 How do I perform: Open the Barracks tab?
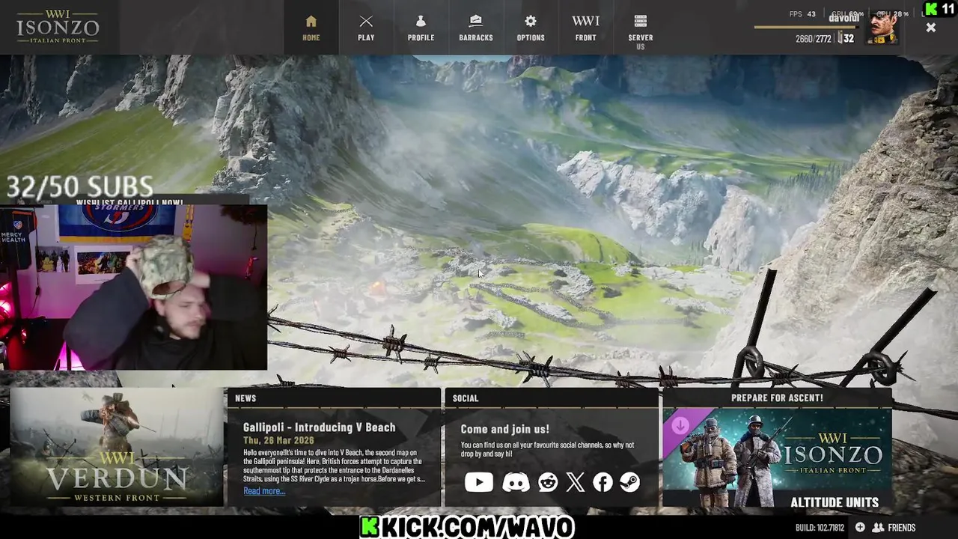tap(475, 28)
